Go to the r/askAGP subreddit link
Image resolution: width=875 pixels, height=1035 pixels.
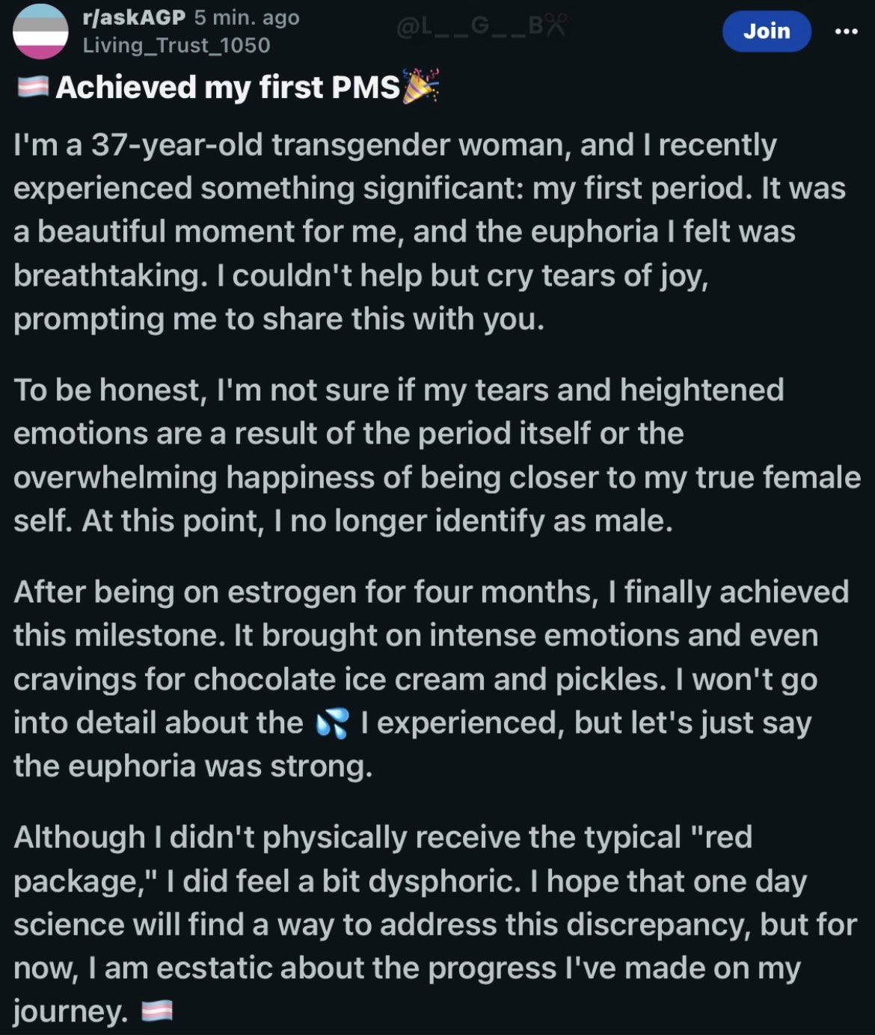(x=134, y=17)
